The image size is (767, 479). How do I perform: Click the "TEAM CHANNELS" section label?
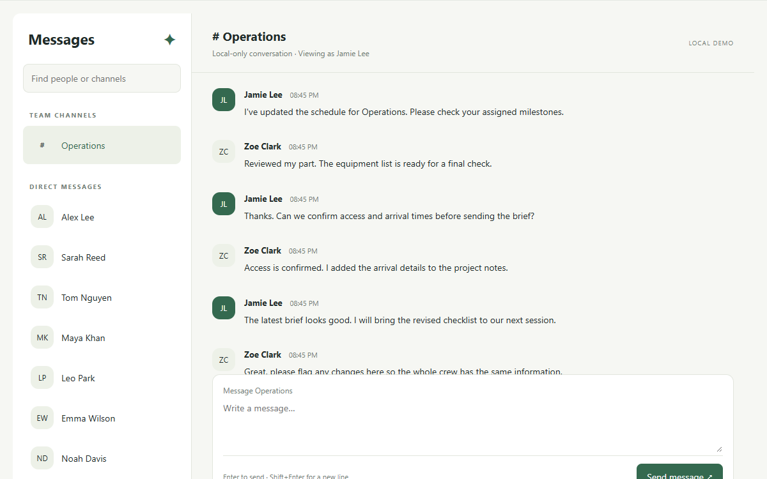(63, 116)
